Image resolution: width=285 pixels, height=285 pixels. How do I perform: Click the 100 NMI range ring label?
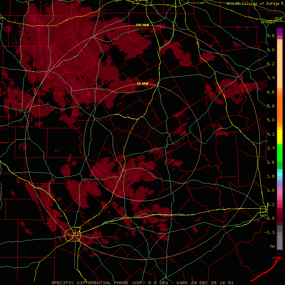tap(142, 25)
